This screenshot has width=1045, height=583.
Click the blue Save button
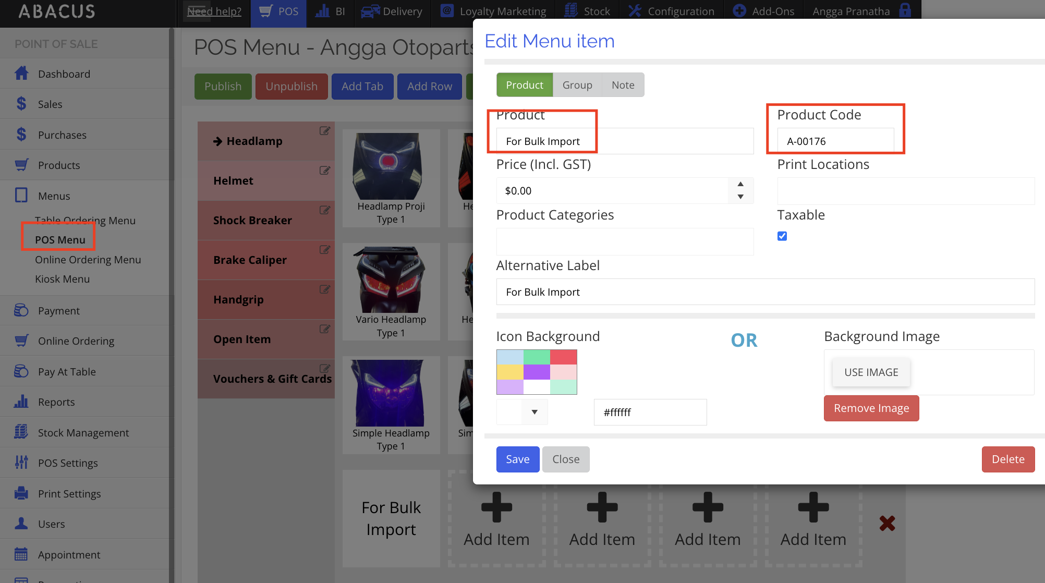point(517,459)
